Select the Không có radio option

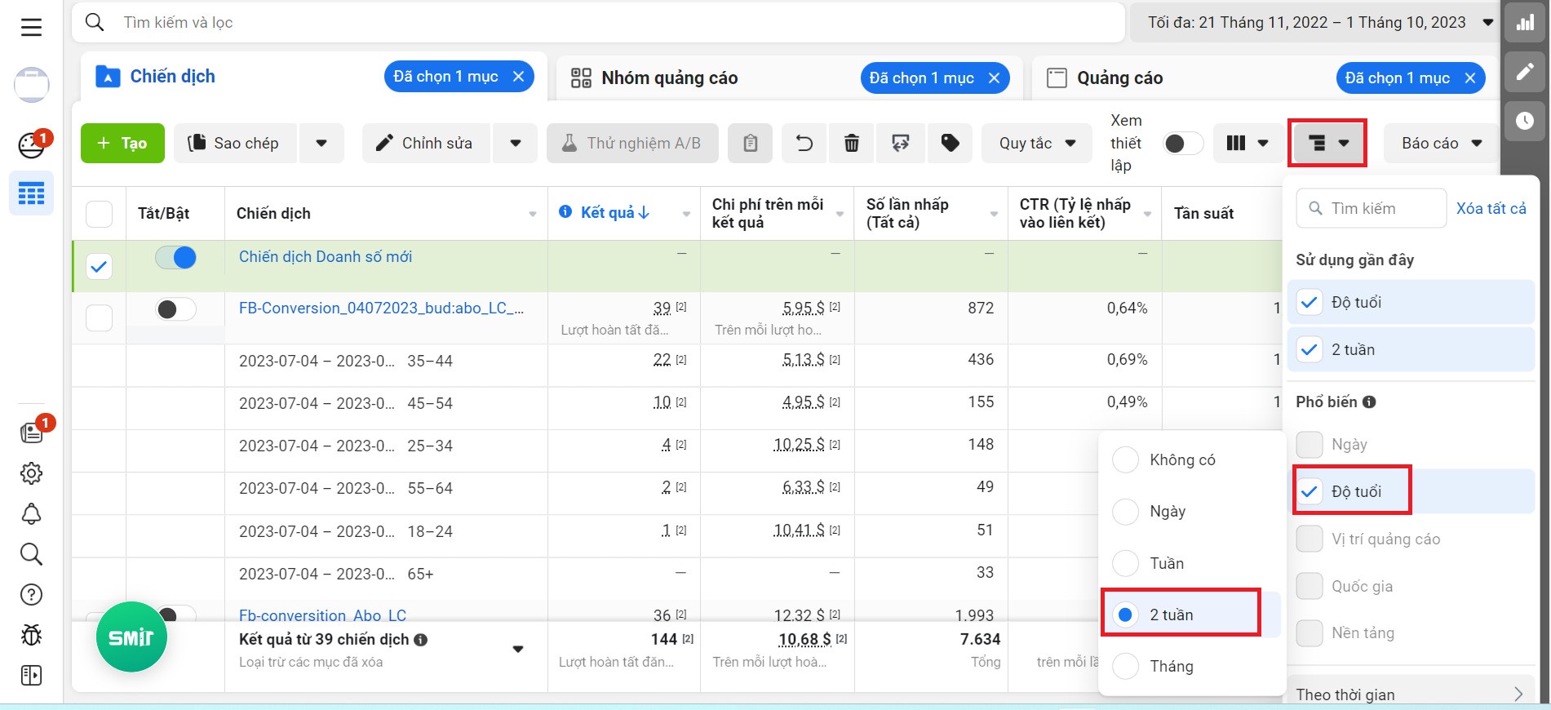point(1126,459)
